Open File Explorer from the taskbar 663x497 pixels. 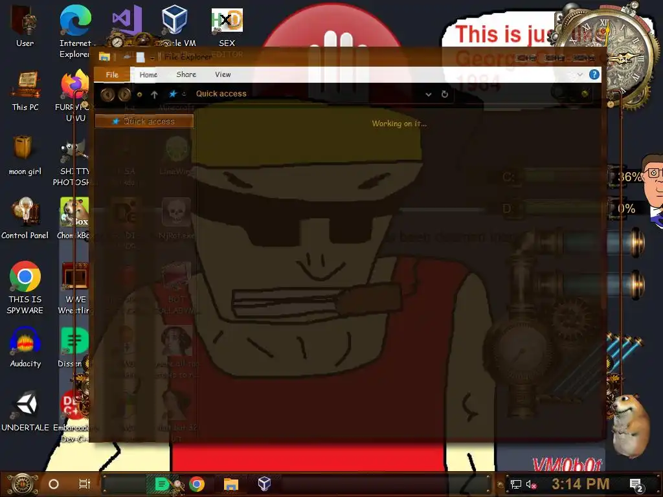(231, 484)
